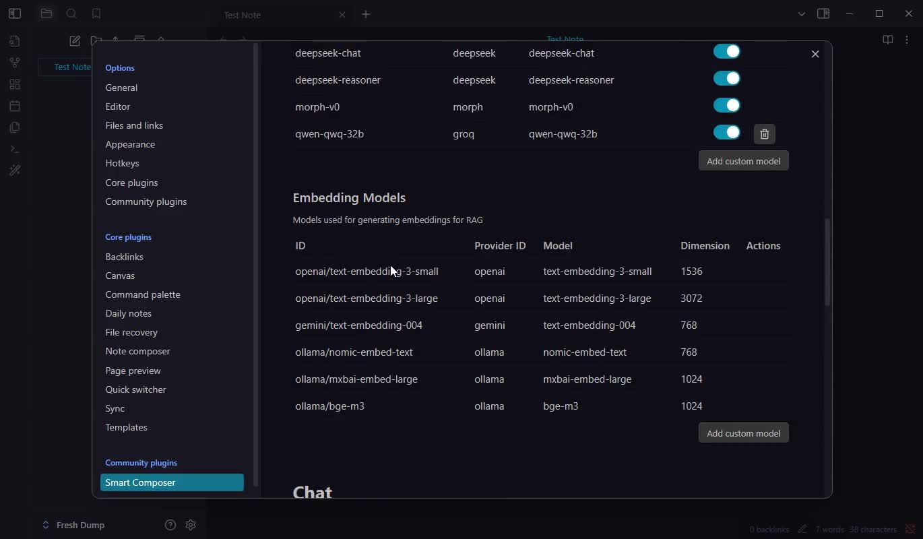Toggle the left sidebar collapse icon
923x539 pixels.
tap(15, 13)
